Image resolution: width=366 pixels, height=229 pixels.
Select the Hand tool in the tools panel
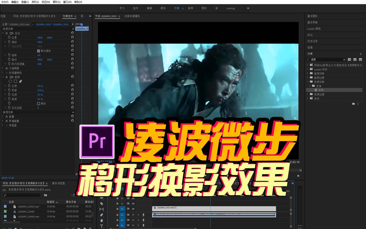click(x=102, y=220)
